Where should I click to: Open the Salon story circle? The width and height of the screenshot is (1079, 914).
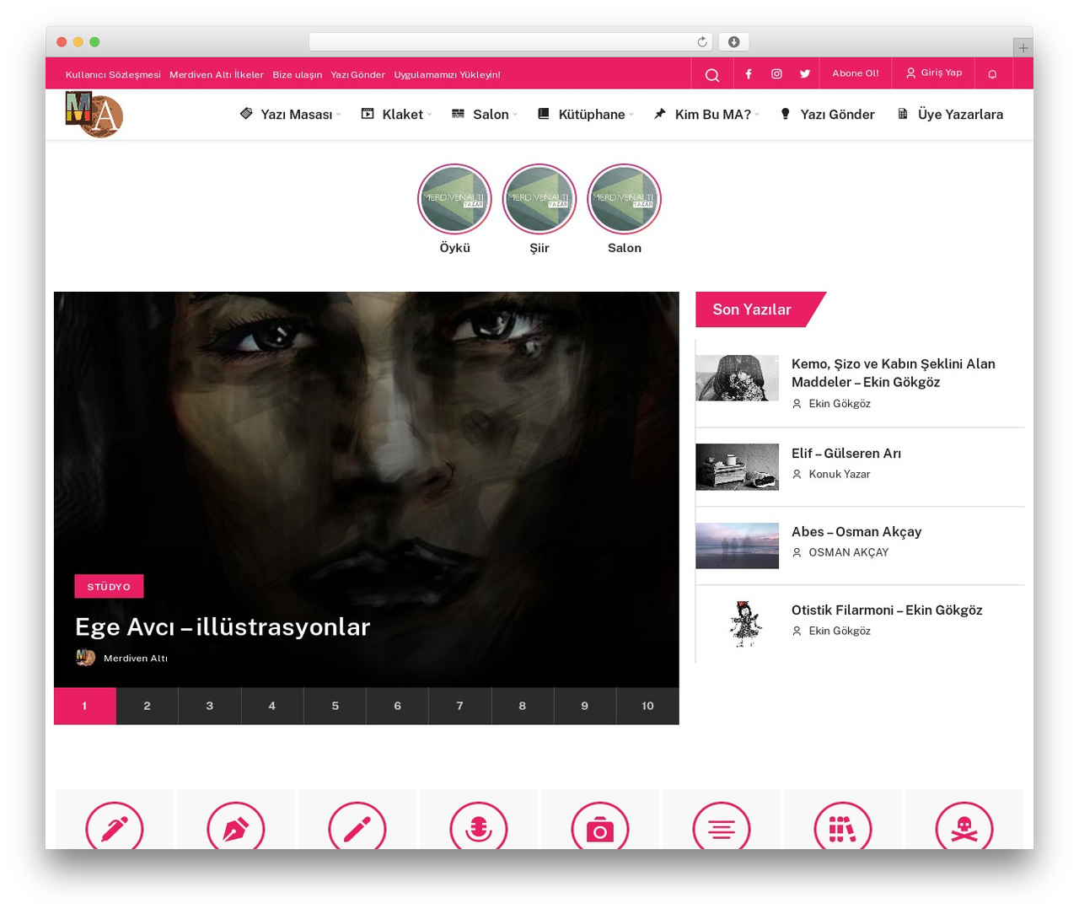pyautogui.click(x=624, y=199)
